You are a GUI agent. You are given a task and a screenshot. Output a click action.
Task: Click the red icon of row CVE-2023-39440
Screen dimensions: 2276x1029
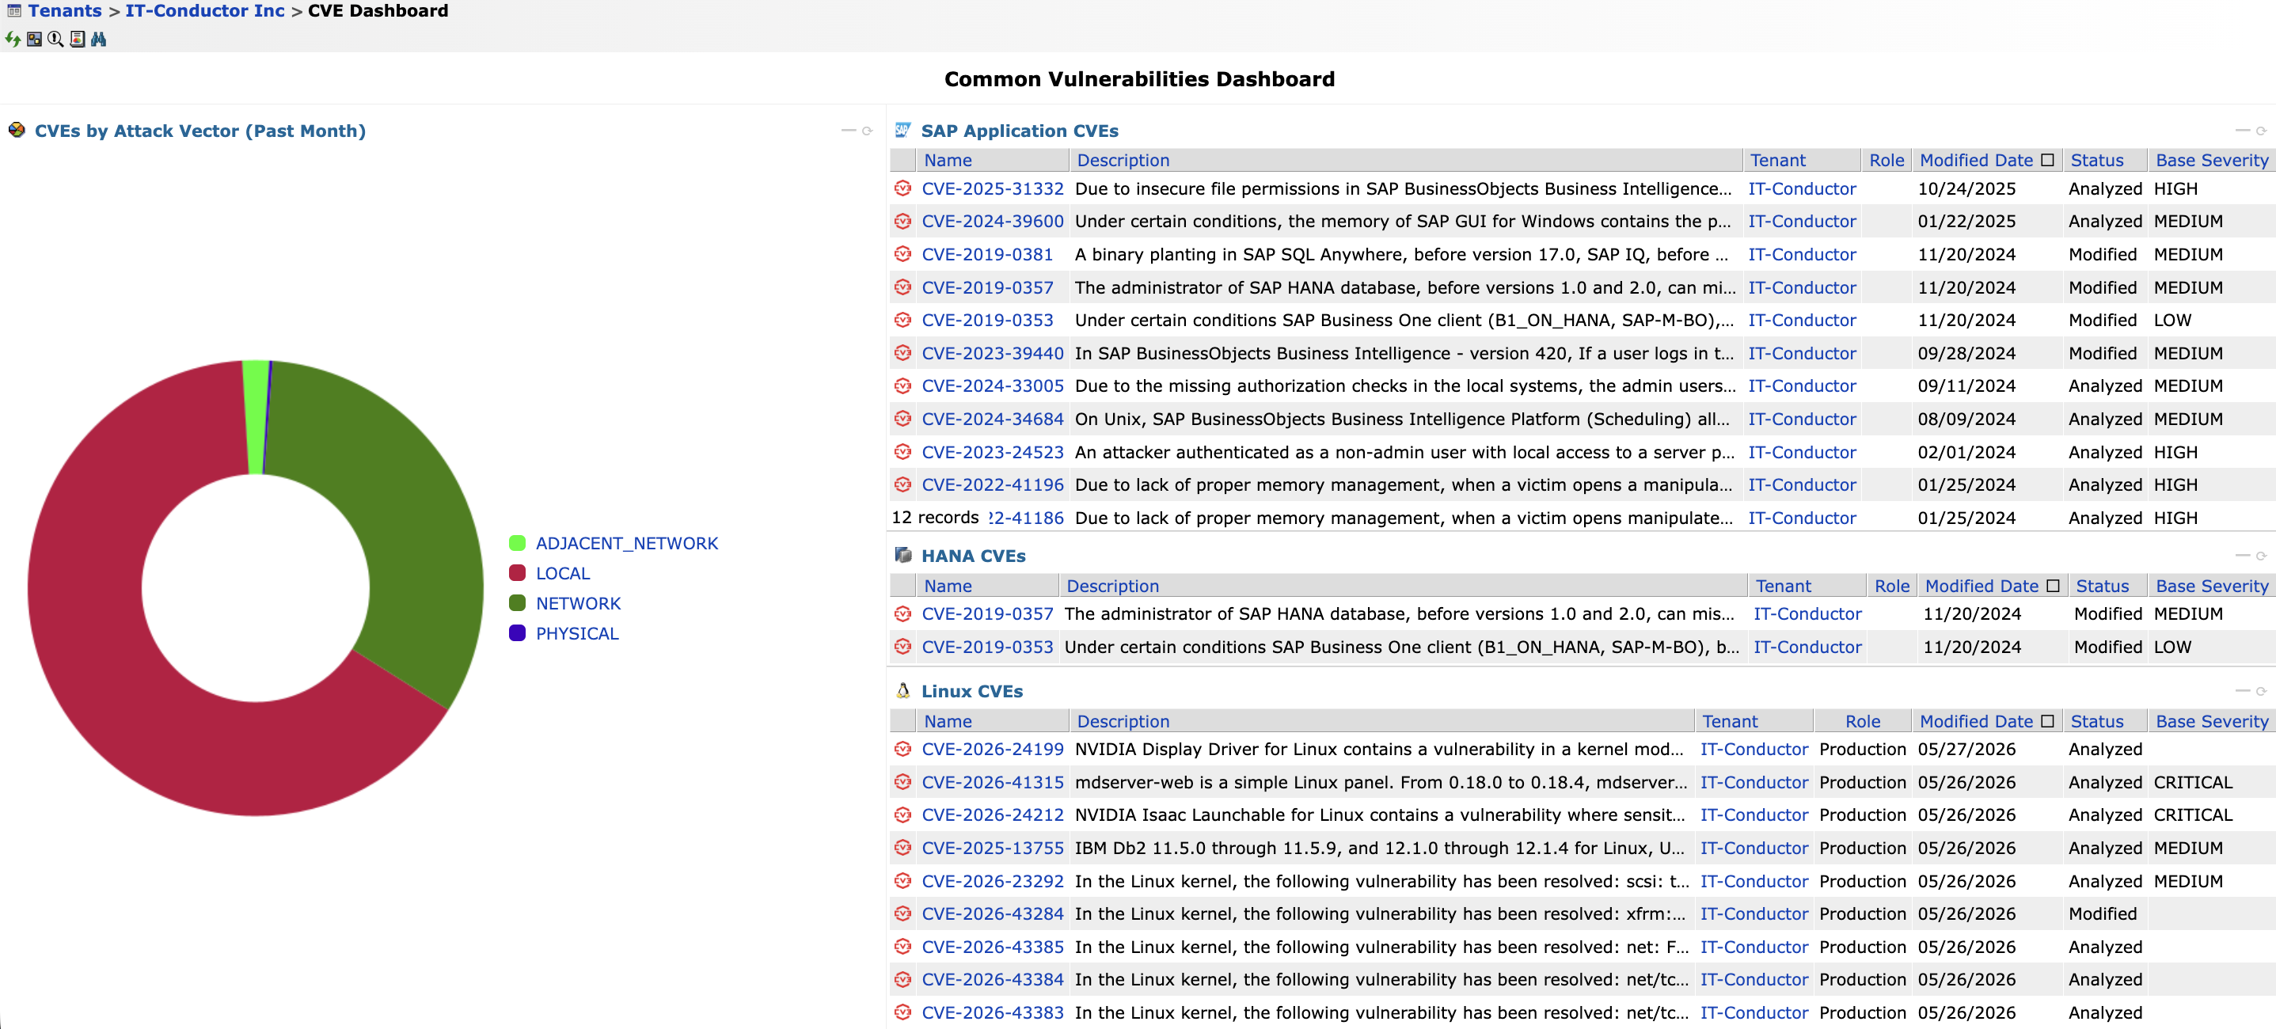click(902, 353)
